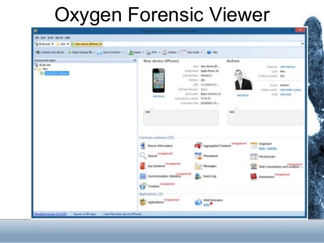Open the Notes link under Organizer

[x=262, y=149]
